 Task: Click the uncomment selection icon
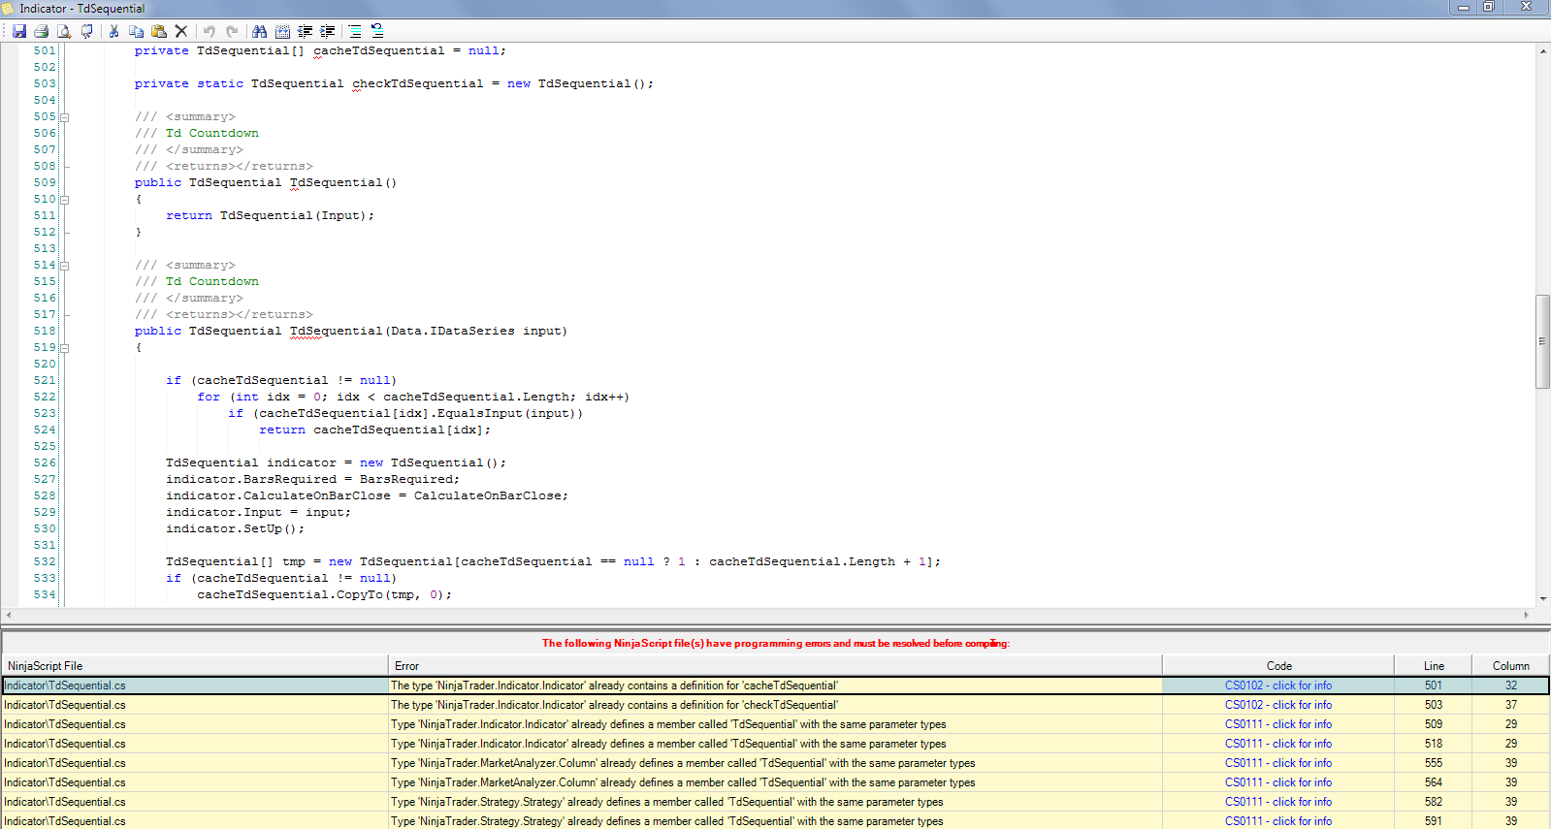click(x=377, y=31)
